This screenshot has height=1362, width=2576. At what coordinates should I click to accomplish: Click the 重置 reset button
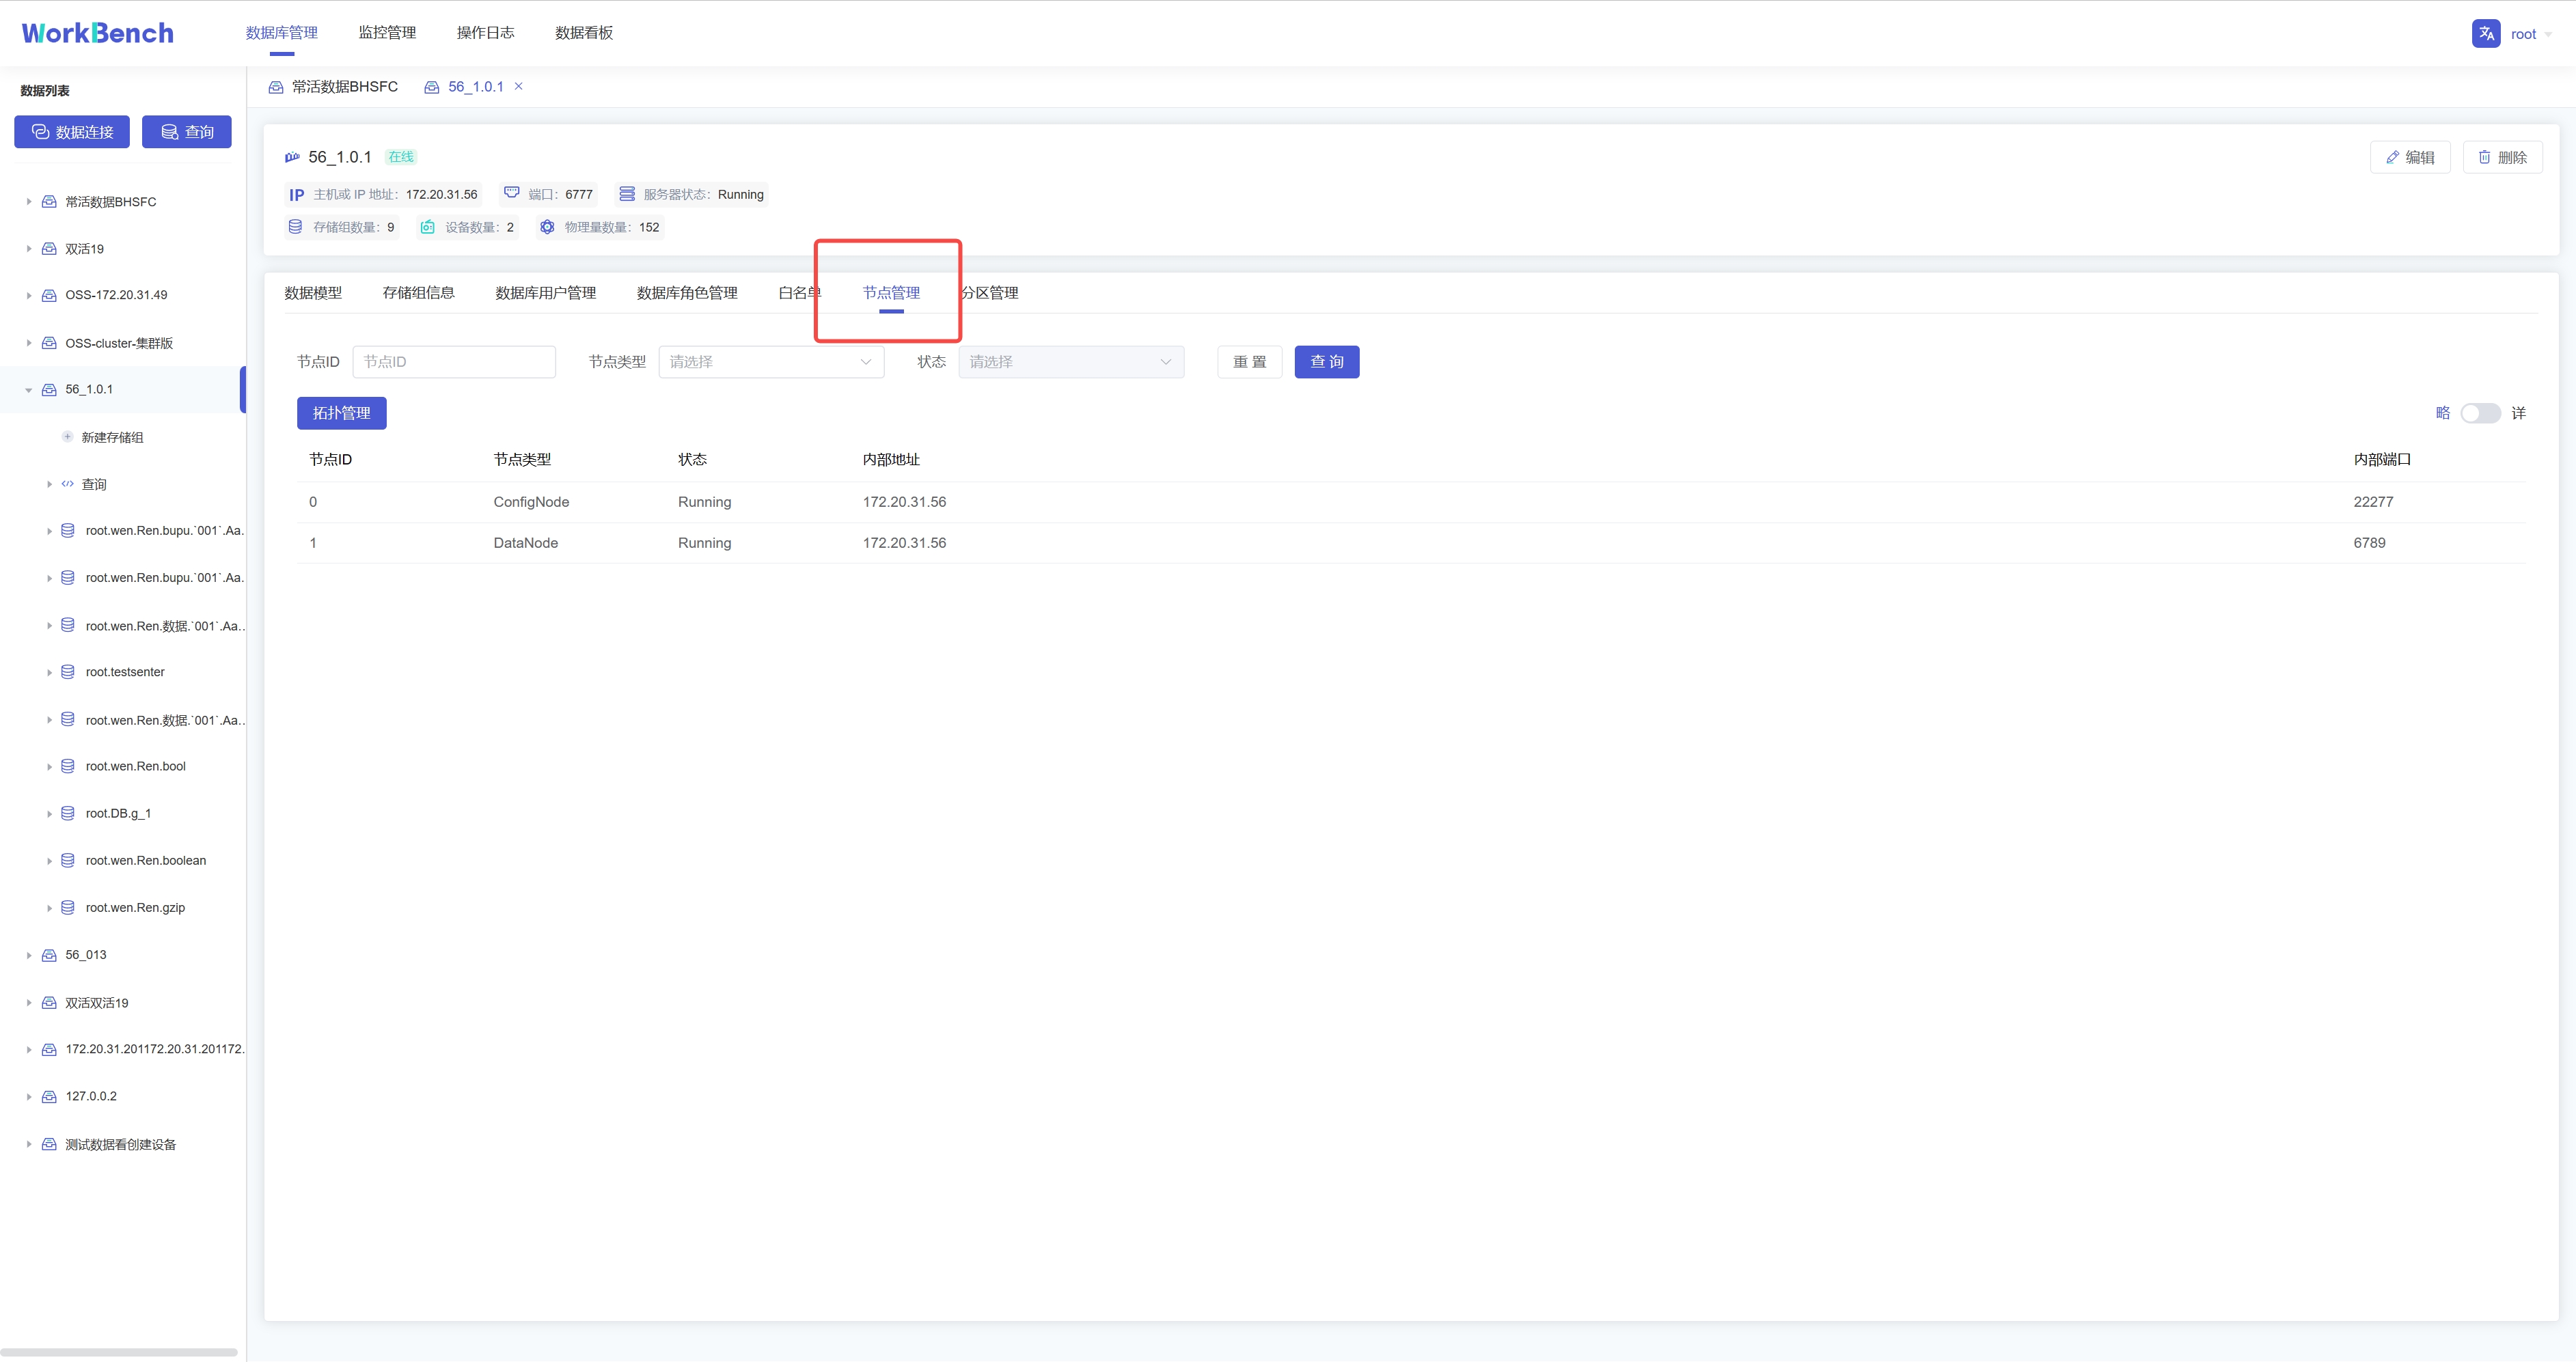click(1249, 361)
